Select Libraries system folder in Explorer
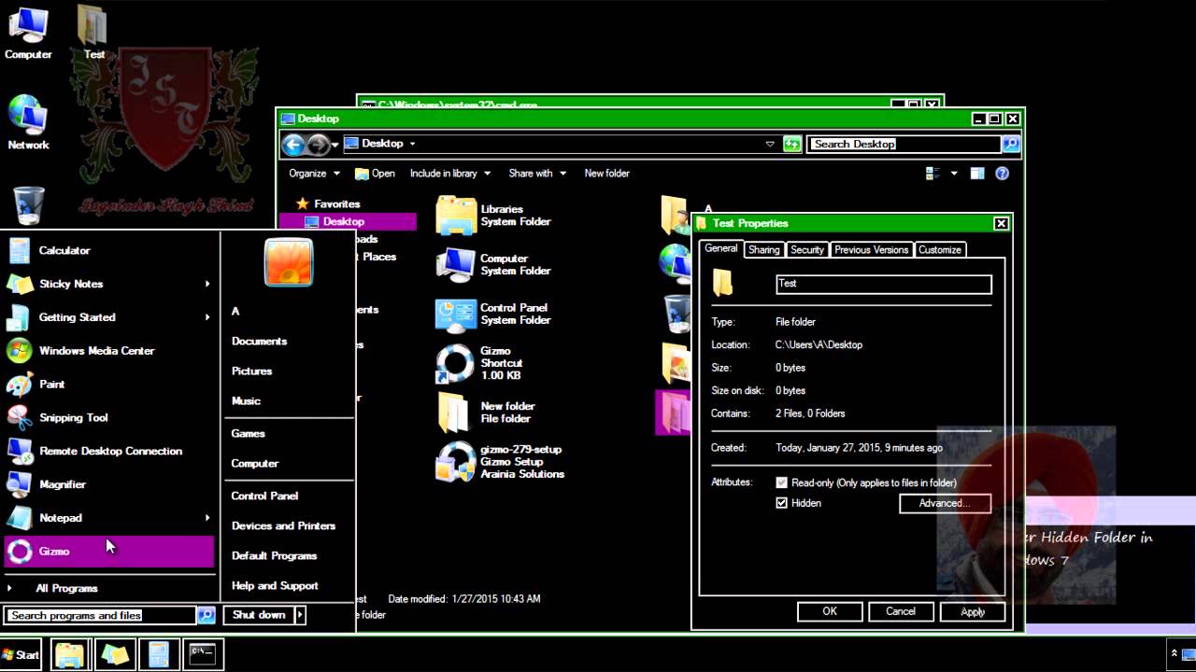1196x672 pixels. 495,216
